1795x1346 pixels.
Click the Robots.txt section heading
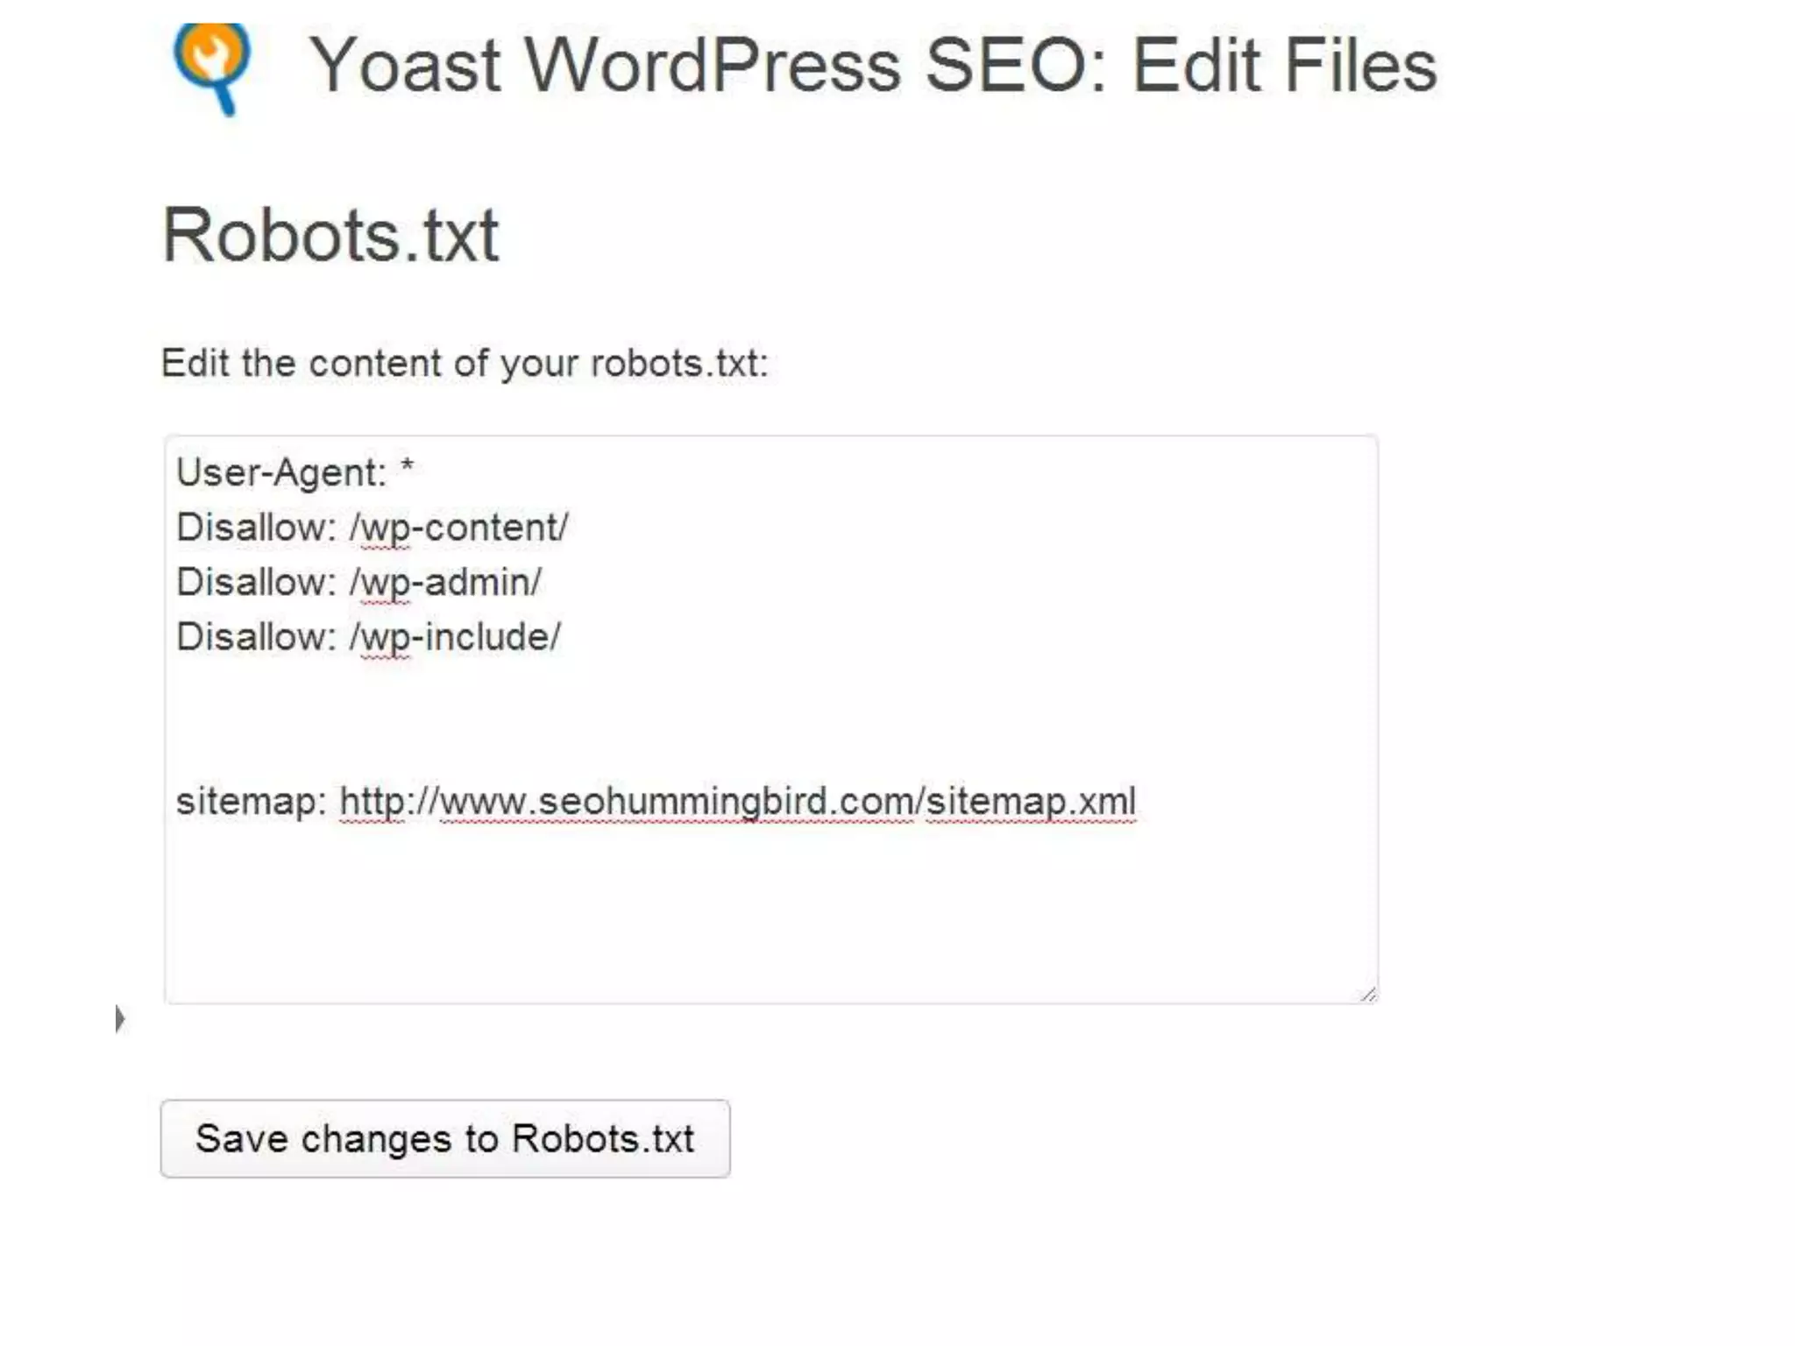tap(330, 234)
